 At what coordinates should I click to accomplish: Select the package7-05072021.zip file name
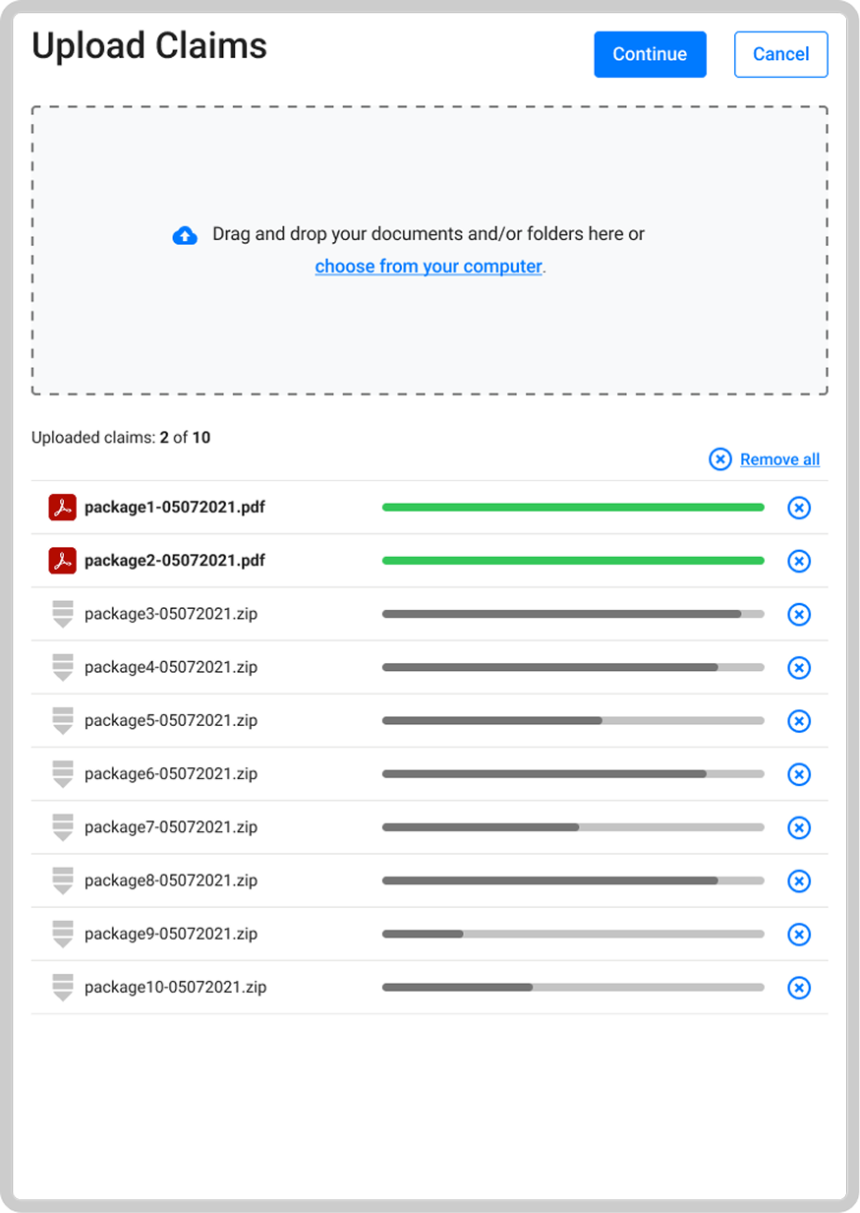tap(171, 827)
